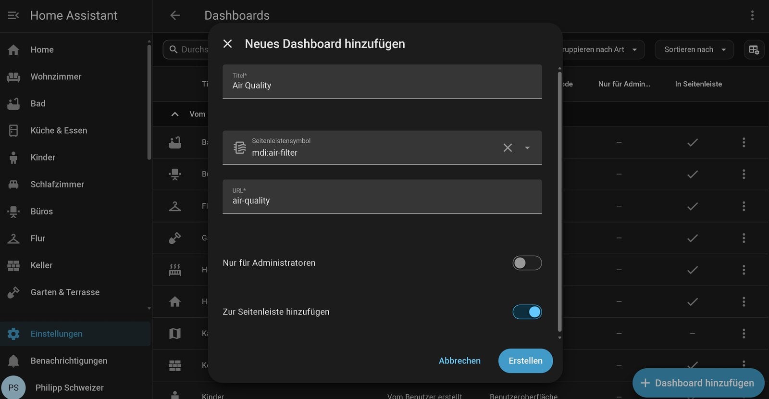The height and width of the screenshot is (399, 769).
Task: Go back using the arrow next to Dashboards
Action: [x=175, y=15]
